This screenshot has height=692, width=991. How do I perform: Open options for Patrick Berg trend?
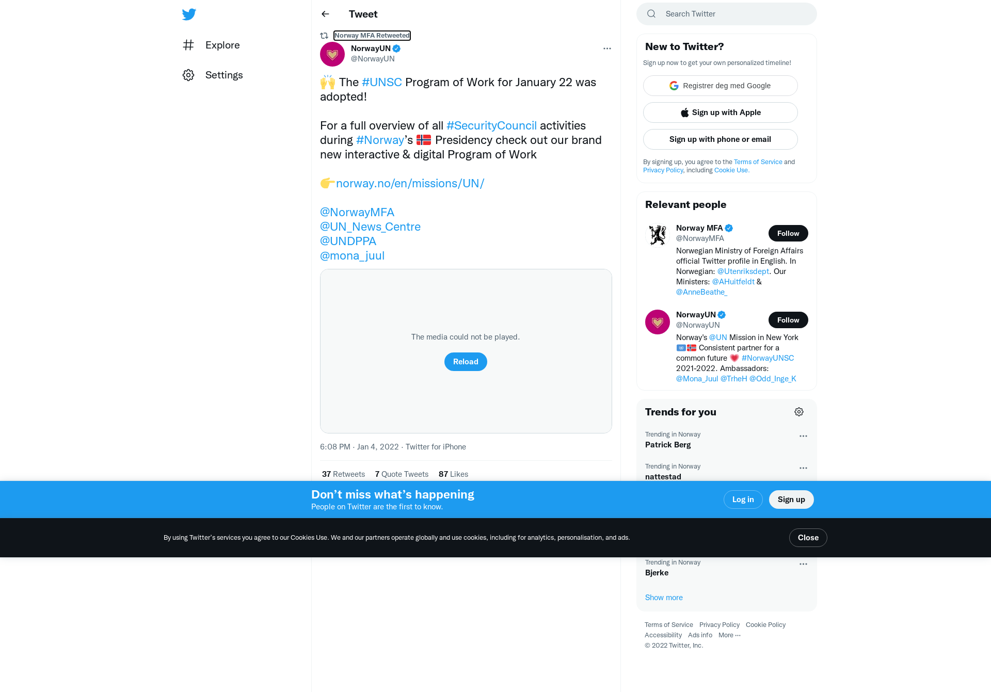coord(803,436)
